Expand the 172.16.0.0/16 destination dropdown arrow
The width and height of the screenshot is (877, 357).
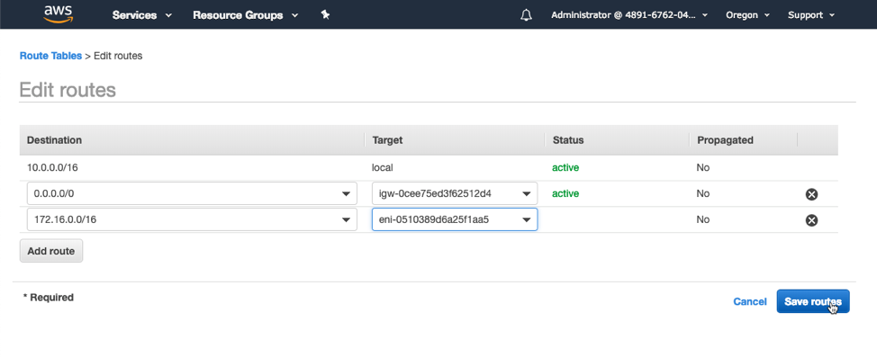click(x=346, y=220)
